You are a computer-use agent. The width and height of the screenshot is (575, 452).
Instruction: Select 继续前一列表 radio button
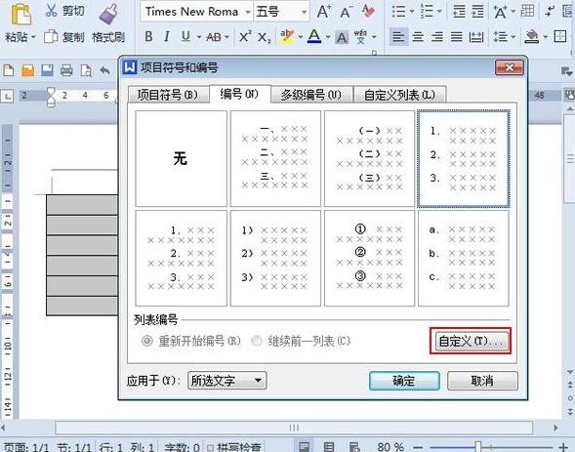pos(257,341)
